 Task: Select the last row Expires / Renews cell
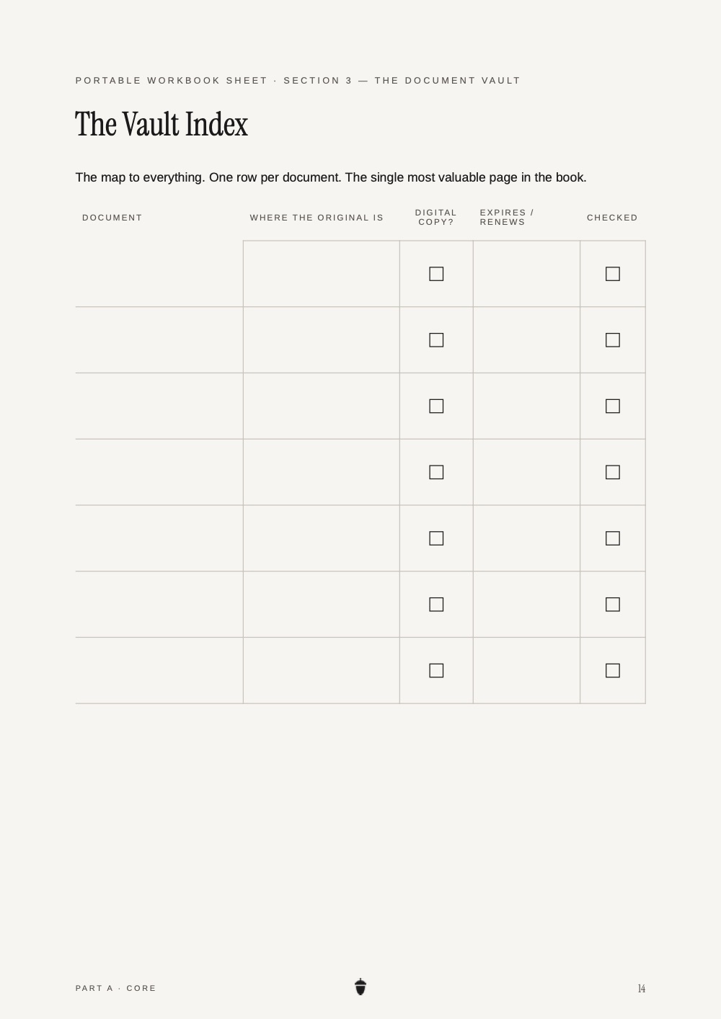pyautogui.click(x=526, y=671)
